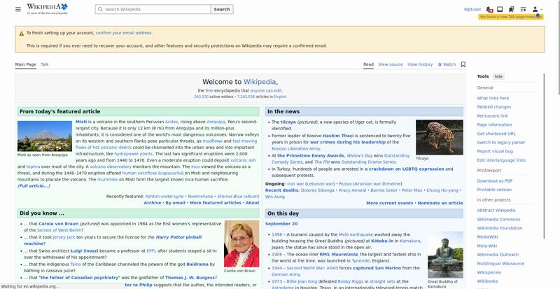Screen dimensions: 560x289
Task: Open alerts bell notification icon
Action: (489, 9)
